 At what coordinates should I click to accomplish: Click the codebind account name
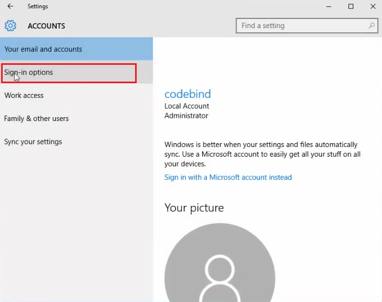click(x=187, y=94)
